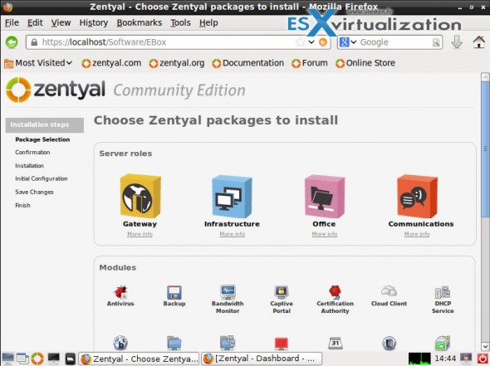Select the Communications server role cube
This screenshot has height=366, width=490.
pyautogui.click(x=417, y=196)
